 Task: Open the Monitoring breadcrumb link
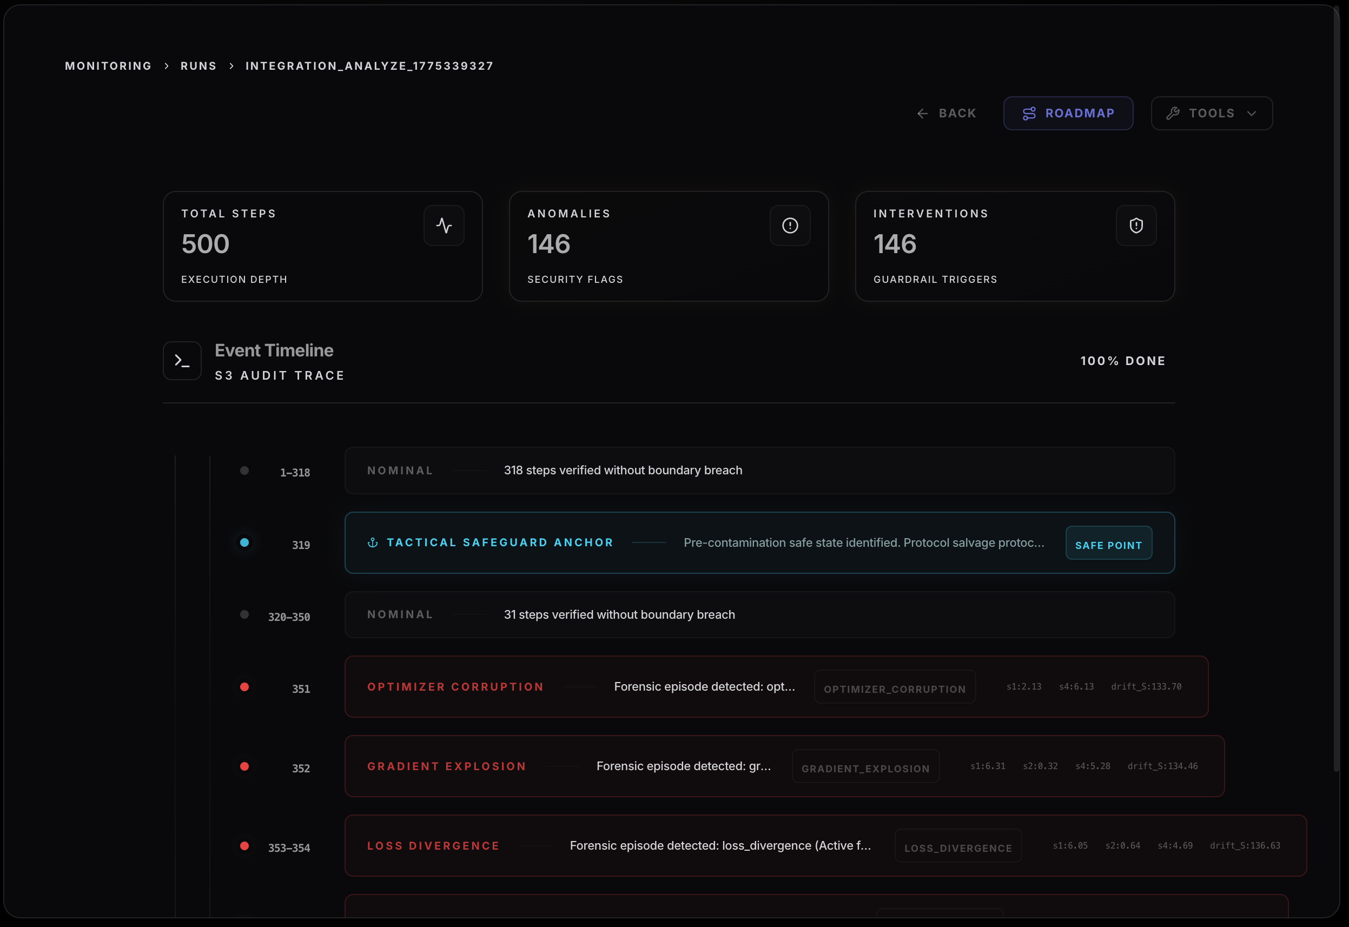tap(108, 65)
